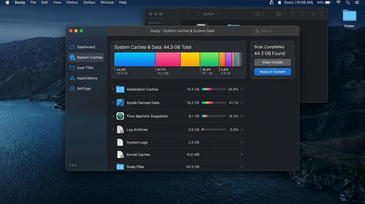This screenshot has height=204, width=365.
Task: Select the yellow segment in storage bar
Action: 190,59
